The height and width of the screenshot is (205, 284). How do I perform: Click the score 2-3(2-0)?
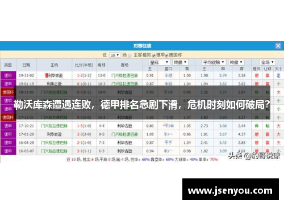[x=84, y=134]
